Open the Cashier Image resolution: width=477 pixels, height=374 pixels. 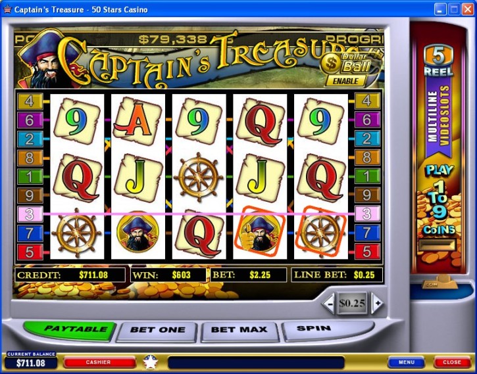[x=98, y=362]
